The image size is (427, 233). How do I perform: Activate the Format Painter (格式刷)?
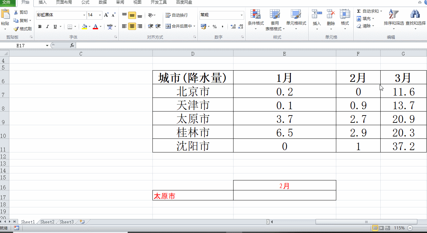(x=22, y=29)
